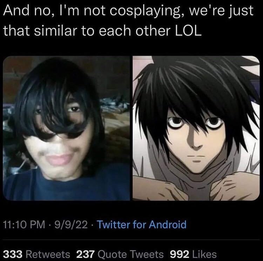View the 992 Likes list
Viewport: 263px width, 261px height.
[x=193, y=254]
